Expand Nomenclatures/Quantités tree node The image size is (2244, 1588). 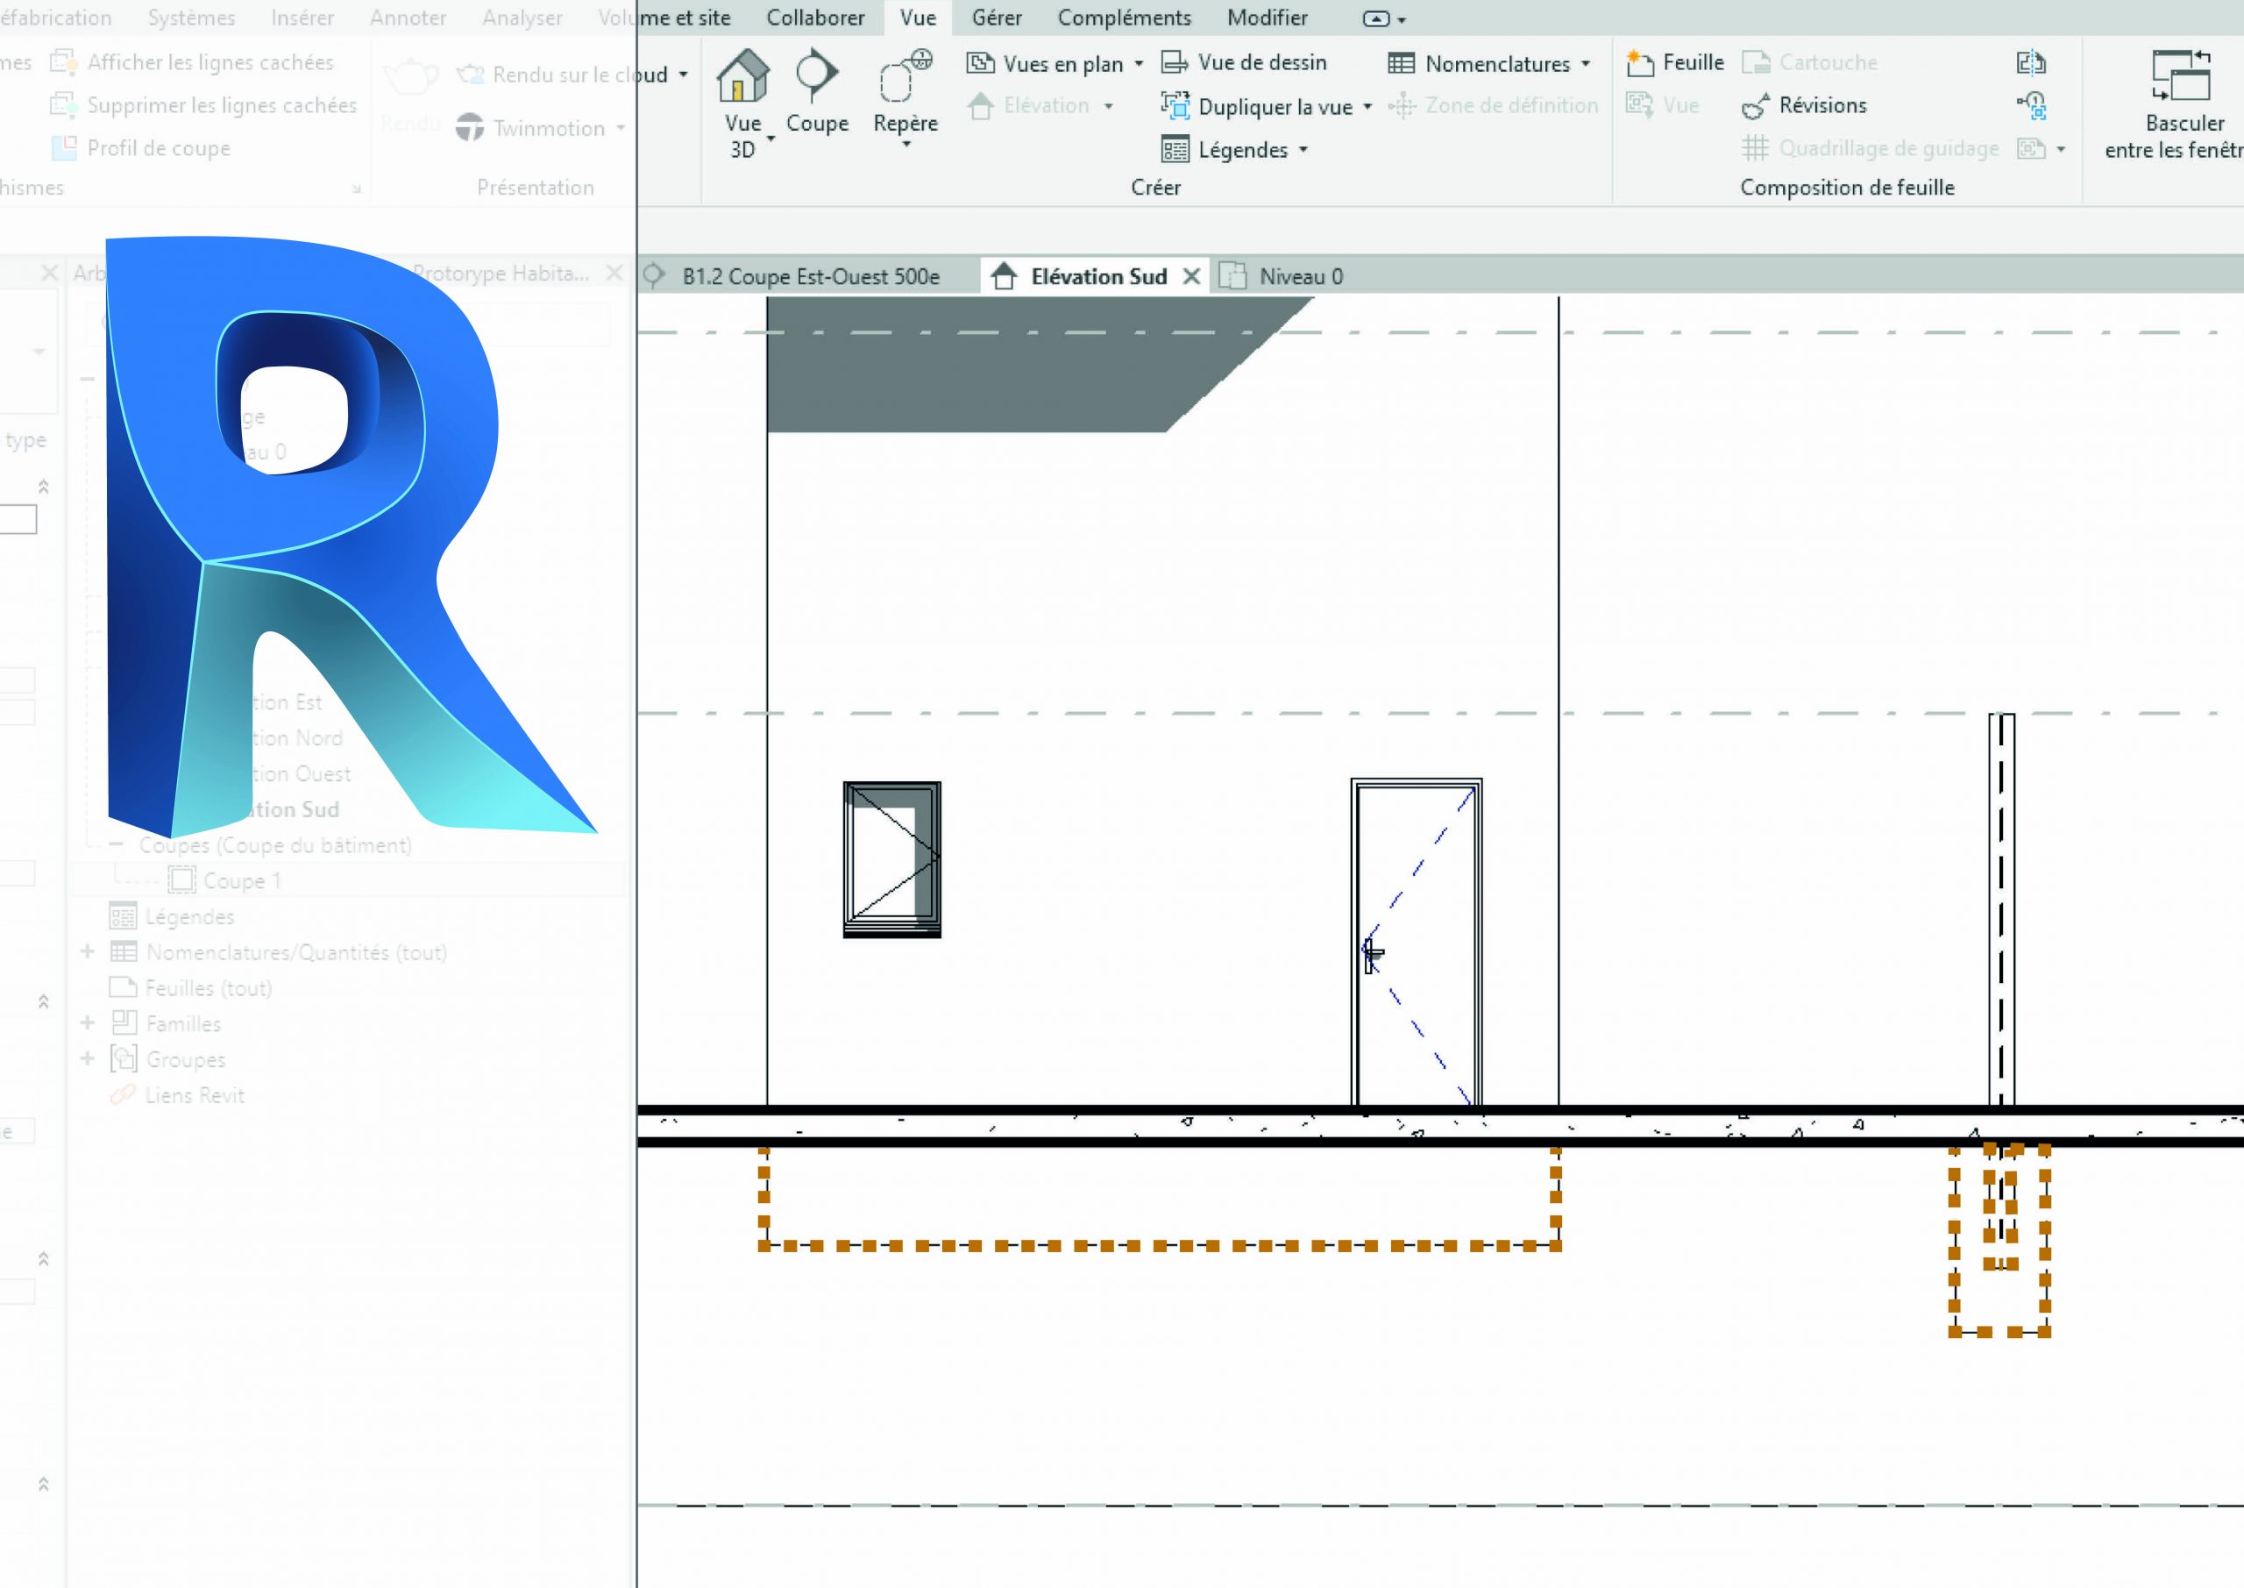pos(88,951)
